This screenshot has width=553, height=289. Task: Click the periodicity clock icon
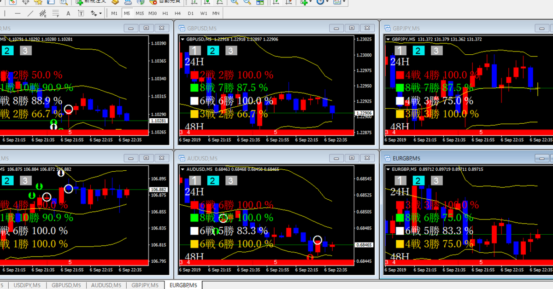pyautogui.click(x=320, y=2)
